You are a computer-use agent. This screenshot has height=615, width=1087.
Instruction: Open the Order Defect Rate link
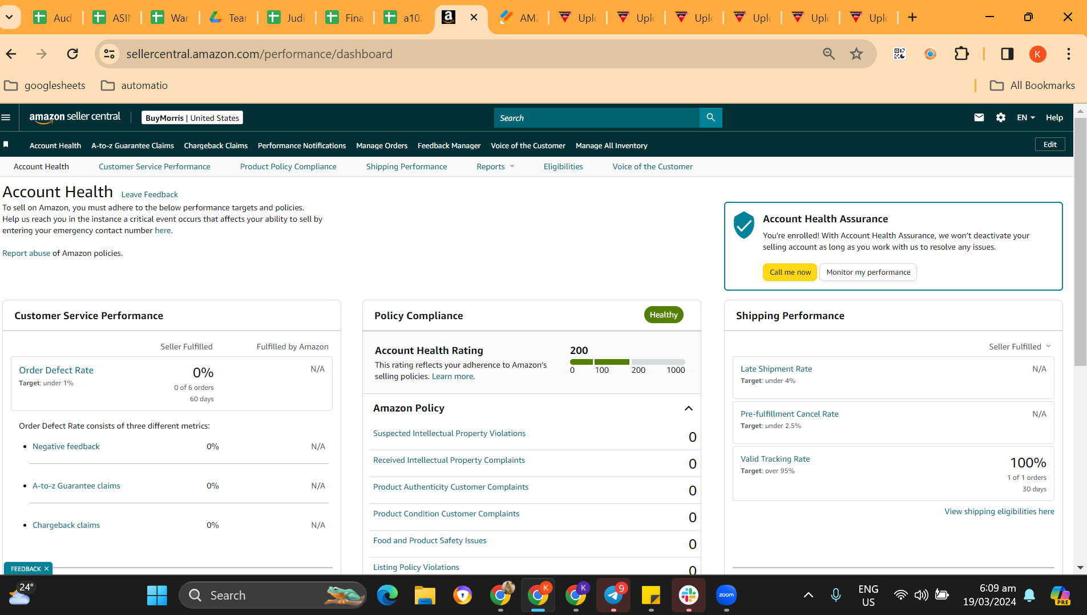tap(56, 370)
